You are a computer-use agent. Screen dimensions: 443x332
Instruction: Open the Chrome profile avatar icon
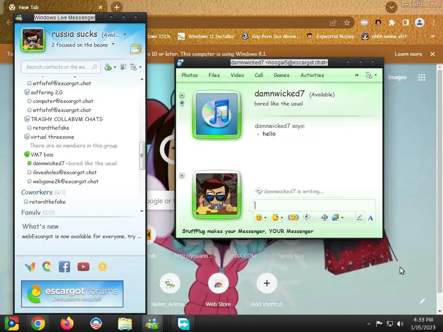tap(420, 23)
